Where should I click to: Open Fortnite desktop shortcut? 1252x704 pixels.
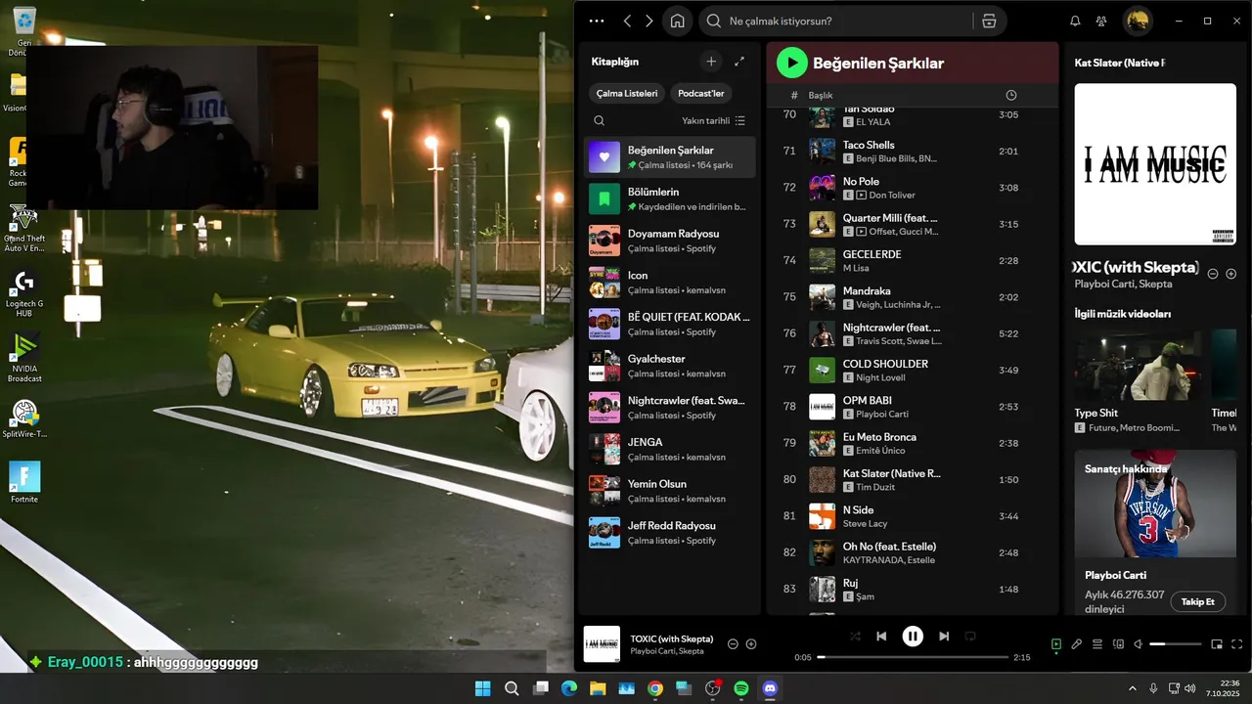[24, 482]
